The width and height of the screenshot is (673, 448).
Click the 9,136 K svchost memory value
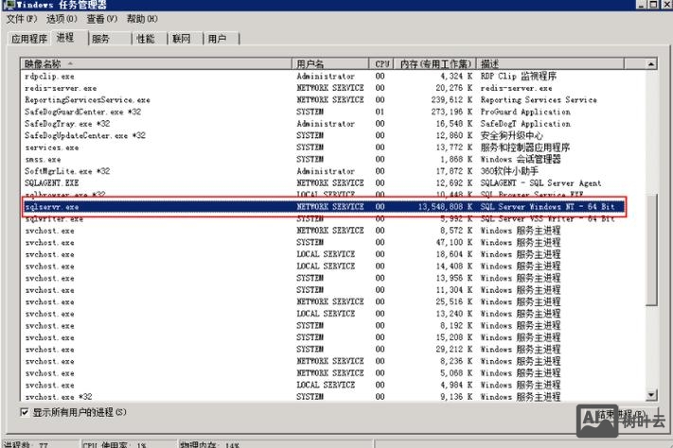456,397
